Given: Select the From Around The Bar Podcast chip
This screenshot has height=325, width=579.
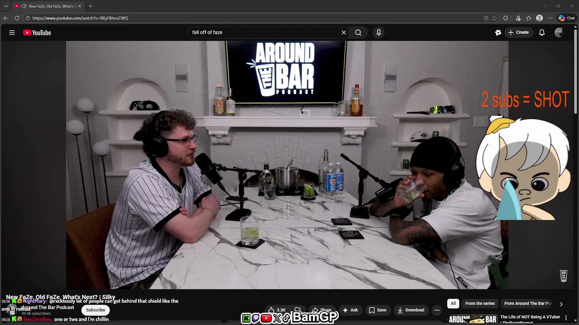Looking at the screenshot, I should click(528, 303).
